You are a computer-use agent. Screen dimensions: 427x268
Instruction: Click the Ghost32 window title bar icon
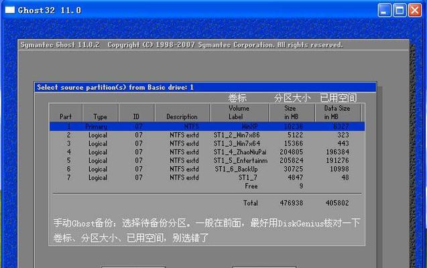[10, 10]
